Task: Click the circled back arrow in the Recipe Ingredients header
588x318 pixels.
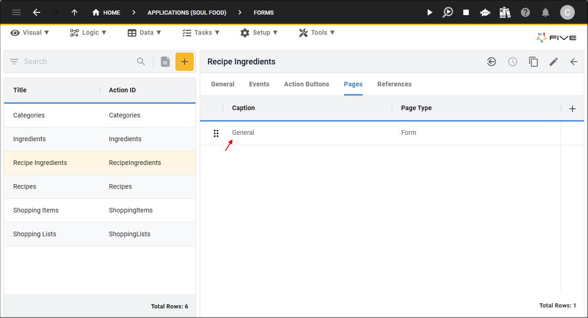Action: (x=492, y=62)
